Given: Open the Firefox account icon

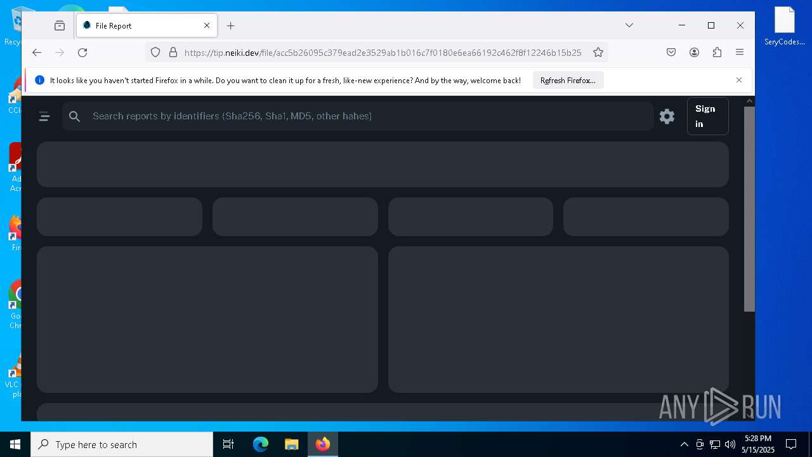Looking at the screenshot, I should tap(694, 53).
